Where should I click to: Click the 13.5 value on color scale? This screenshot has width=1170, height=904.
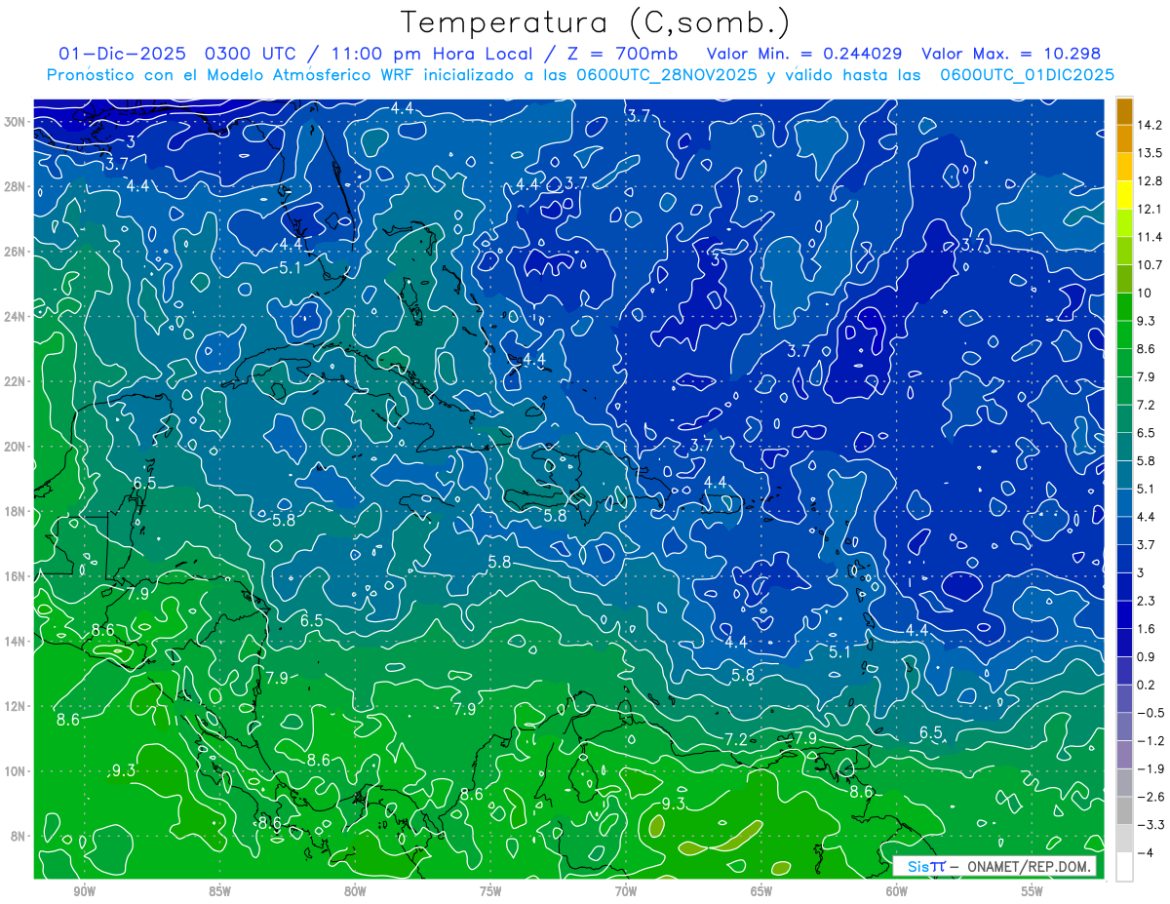[x=1149, y=153]
